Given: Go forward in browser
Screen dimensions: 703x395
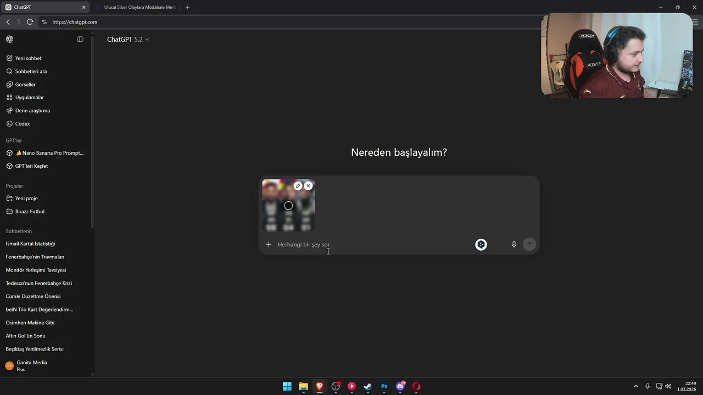Looking at the screenshot, I should pyautogui.click(x=19, y=22).
